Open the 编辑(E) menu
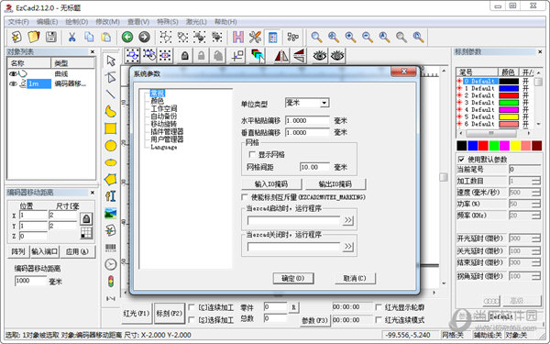 tap(47, 22)
